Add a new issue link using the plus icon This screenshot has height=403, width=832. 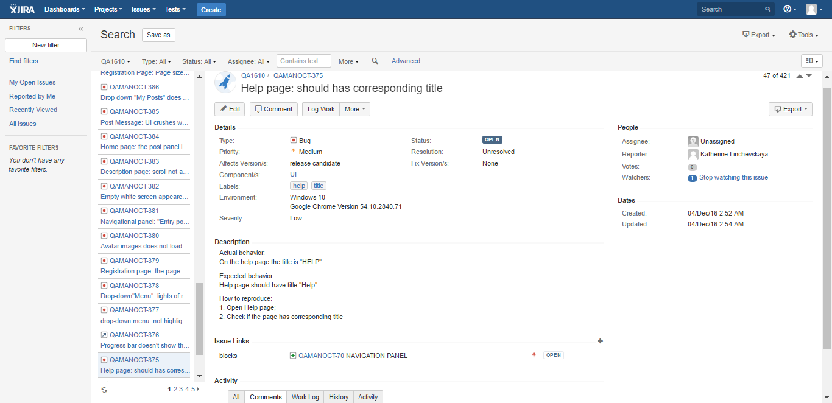pos(600,341)
